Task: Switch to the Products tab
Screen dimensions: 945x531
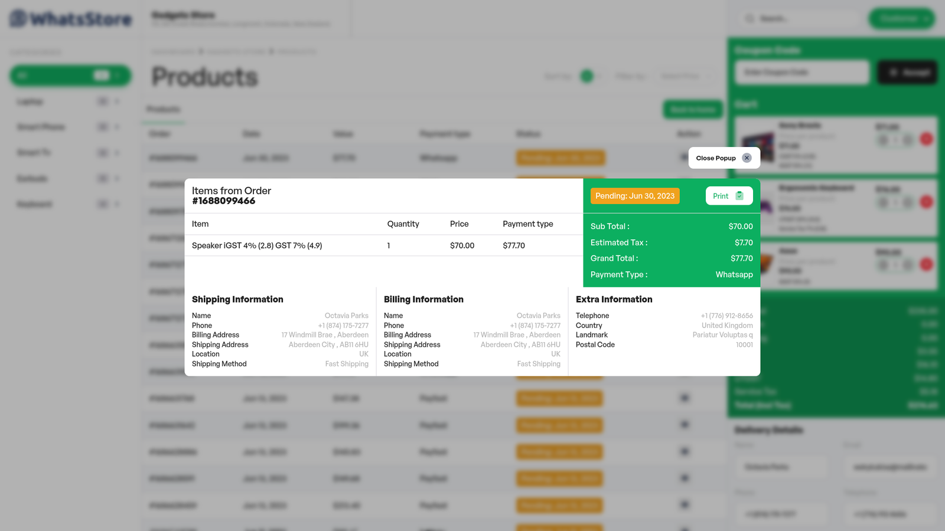Action: [163, 110]
